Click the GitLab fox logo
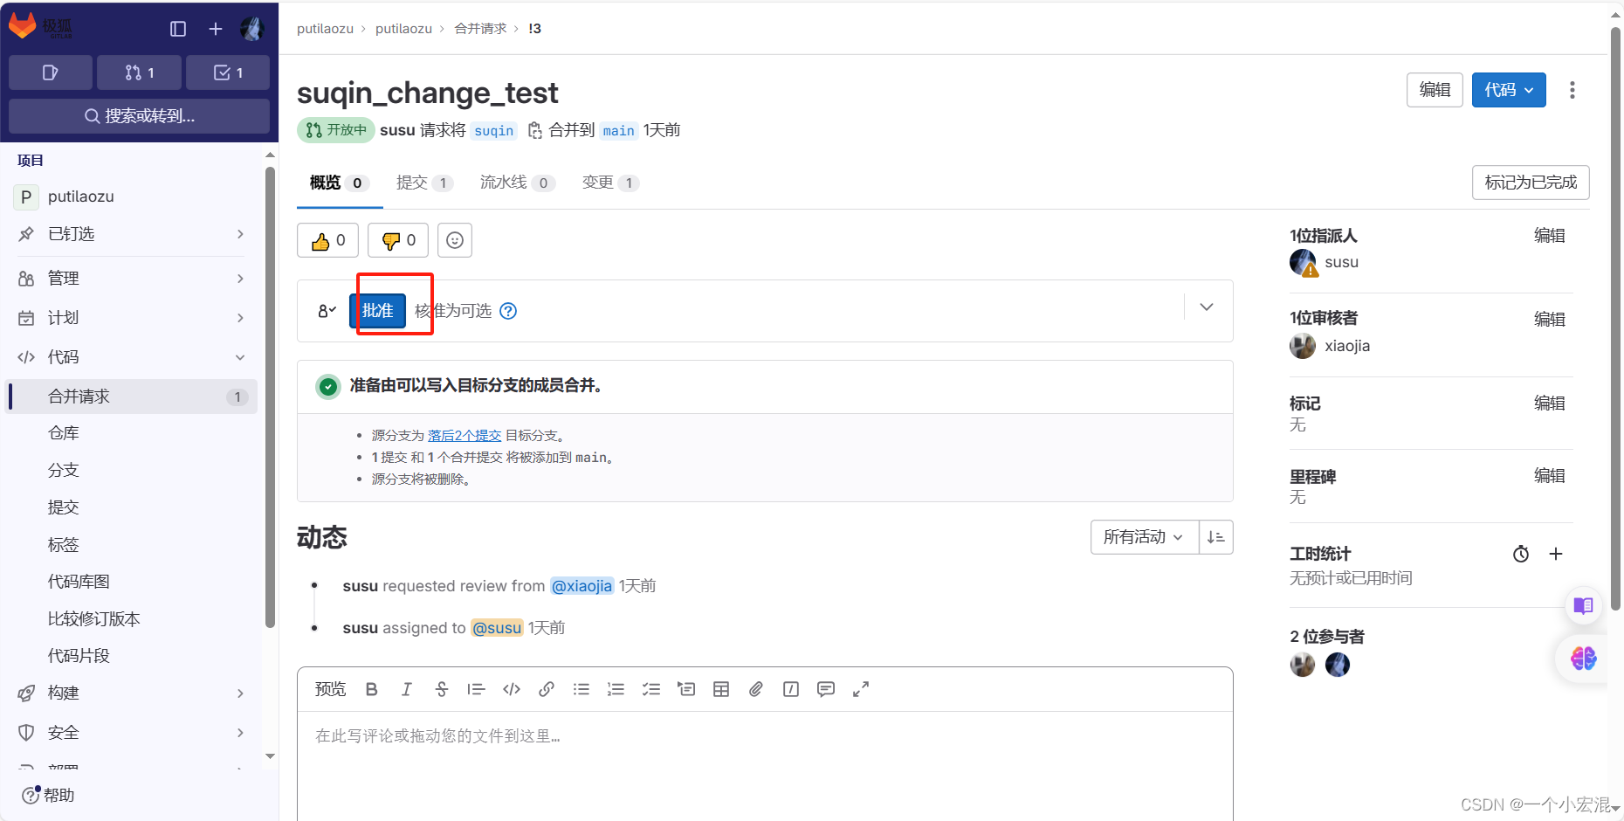 pos(23,26)
